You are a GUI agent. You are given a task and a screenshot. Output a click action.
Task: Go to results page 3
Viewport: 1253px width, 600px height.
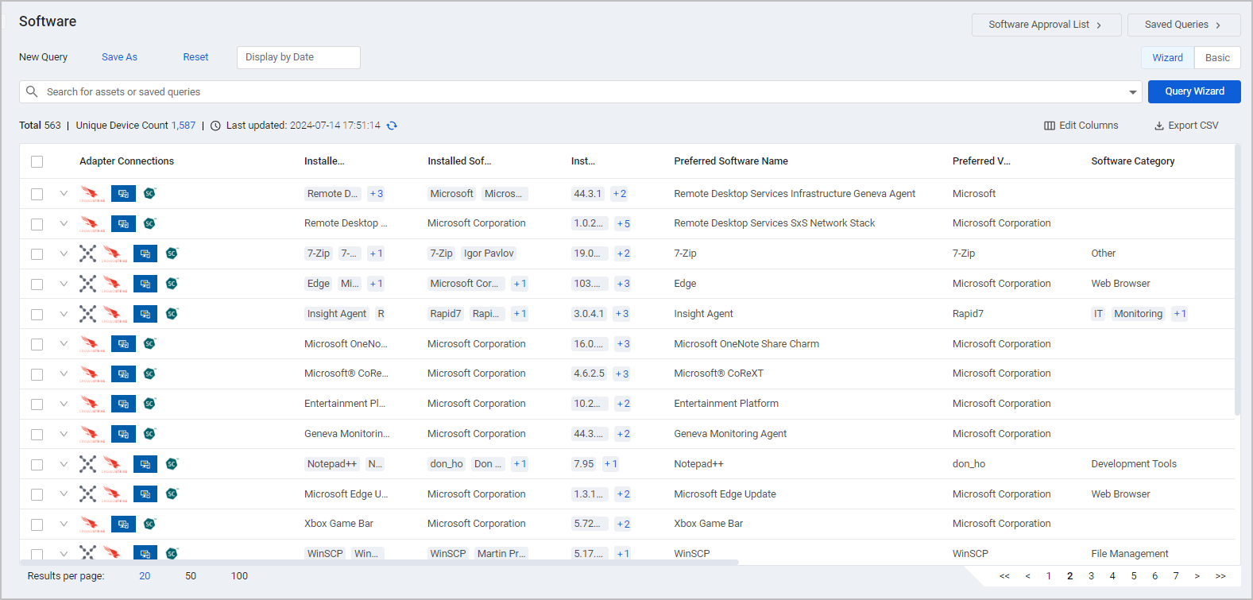[x=1091, y=576]
